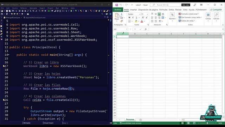Click the Format Painter brush icon
Image resolution: width=225 pixels, height=127 pixels.
[122, 21]
